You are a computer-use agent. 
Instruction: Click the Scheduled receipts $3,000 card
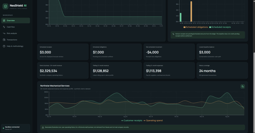click(x=63, y=52)
